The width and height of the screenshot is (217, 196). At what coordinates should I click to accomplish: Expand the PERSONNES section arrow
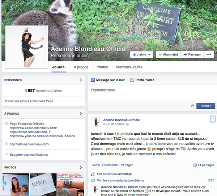81,80
